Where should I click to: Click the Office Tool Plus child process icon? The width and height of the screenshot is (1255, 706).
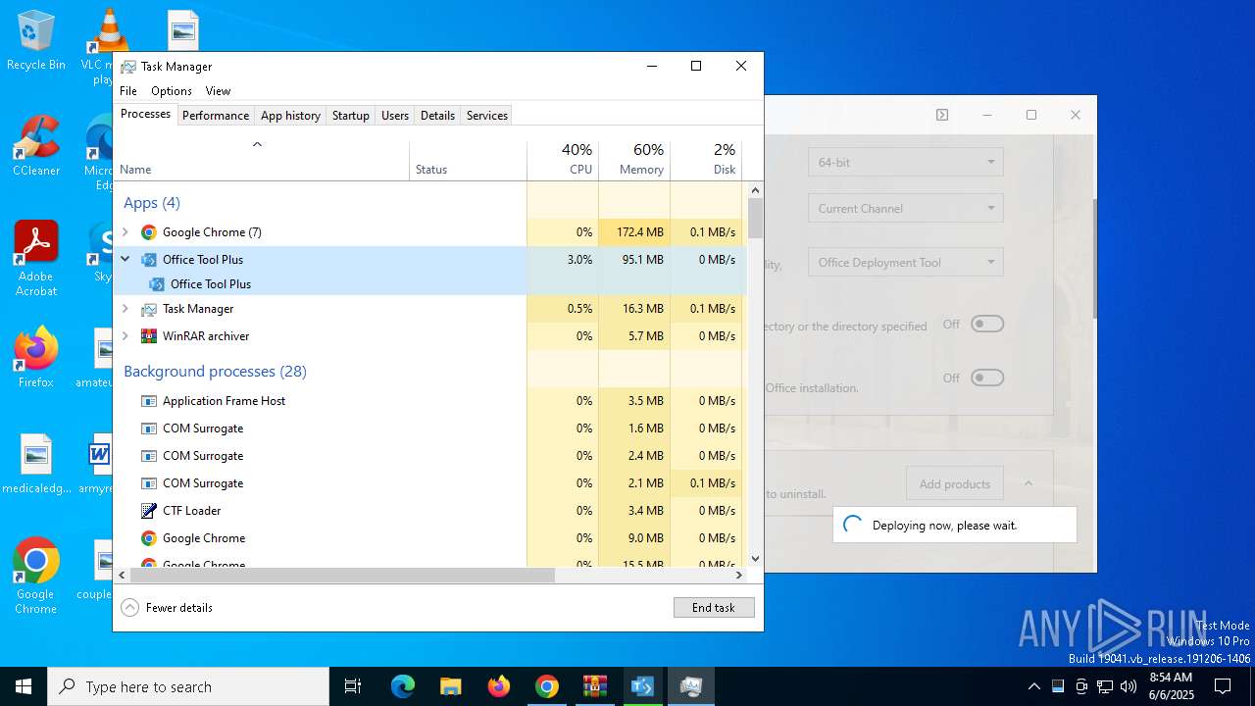point(157,284)
